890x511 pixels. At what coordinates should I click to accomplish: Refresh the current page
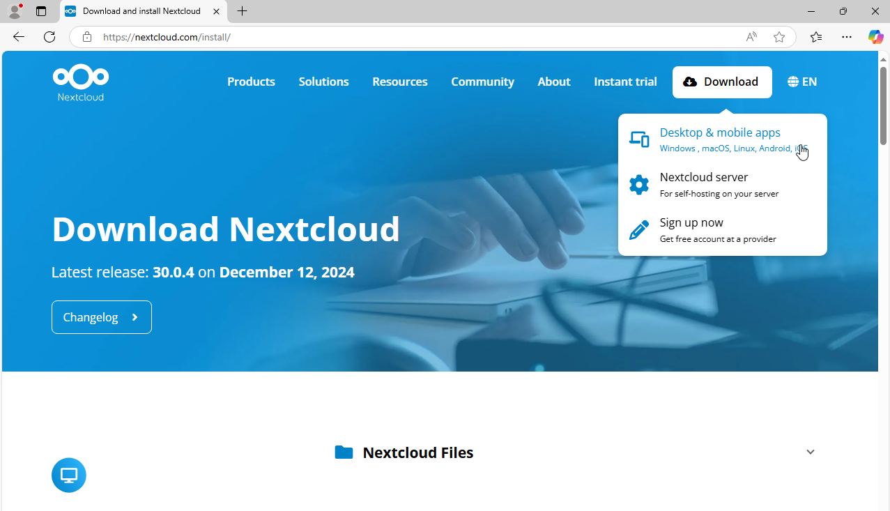49,37
